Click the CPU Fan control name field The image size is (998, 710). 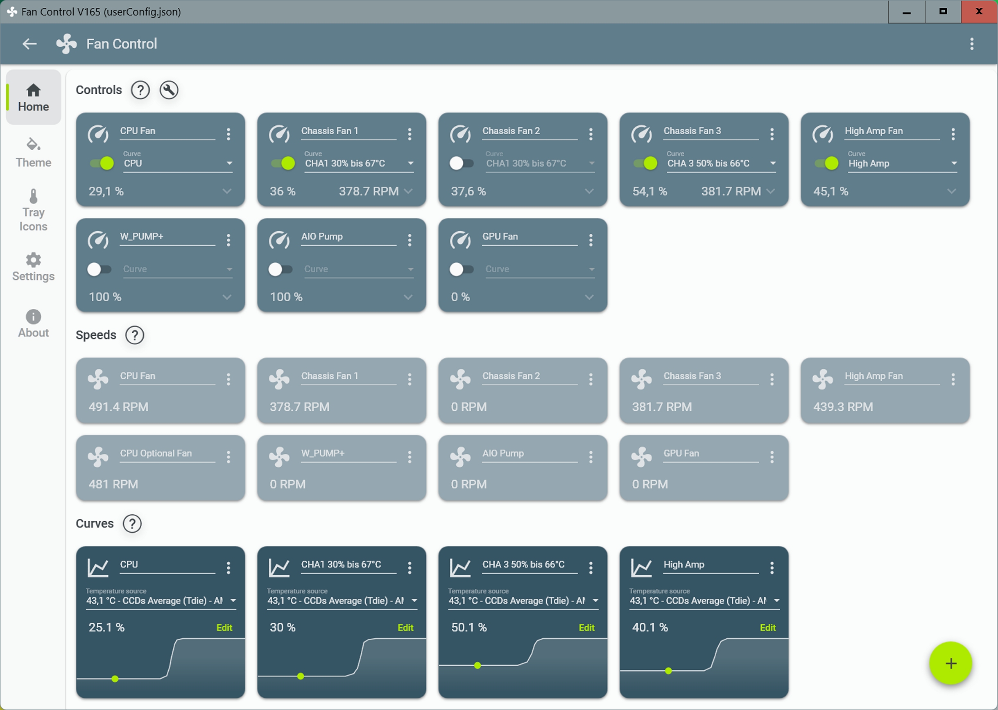pyautogui.click(x=167, y=132)
